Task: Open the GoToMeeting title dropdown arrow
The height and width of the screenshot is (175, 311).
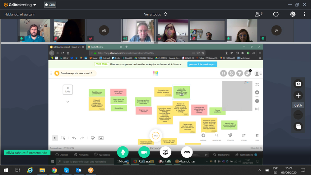Action: (35, 5)
